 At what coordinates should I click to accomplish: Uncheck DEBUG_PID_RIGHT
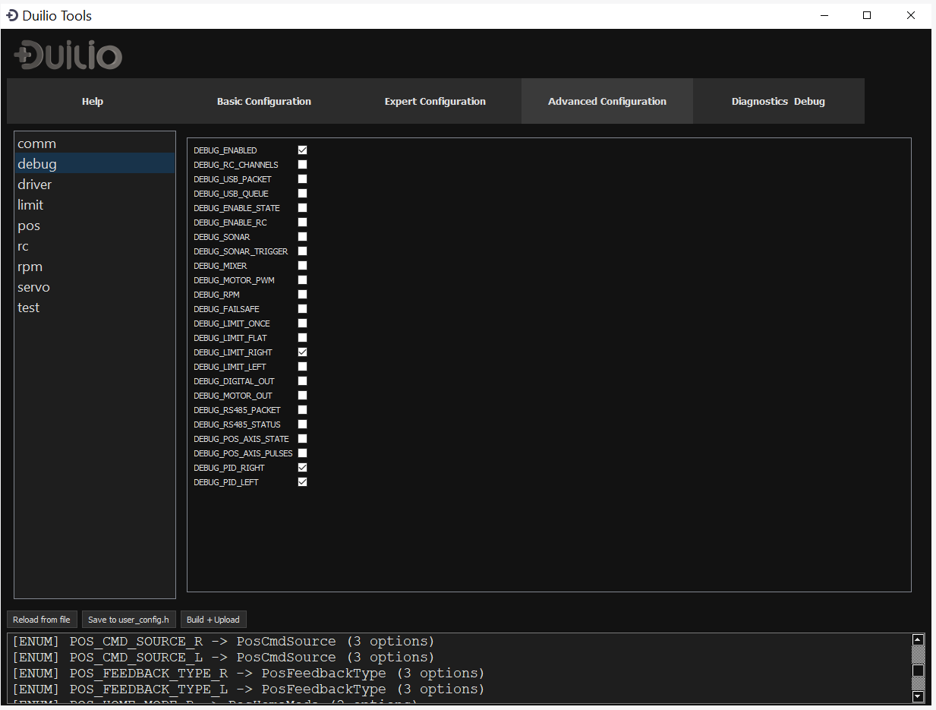pos(302,467)
